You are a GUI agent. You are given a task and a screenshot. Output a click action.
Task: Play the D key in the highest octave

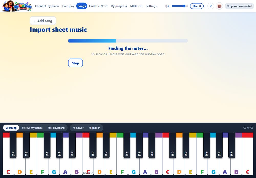click(x=179, y=167)
